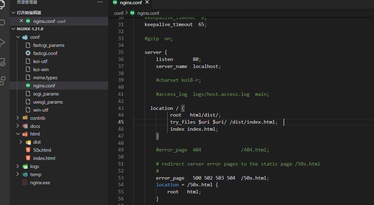This screenshot has height=205, width=374.
Task: Click the contrib folder icon
Action: pyautogui.click(x=25, y=118)
